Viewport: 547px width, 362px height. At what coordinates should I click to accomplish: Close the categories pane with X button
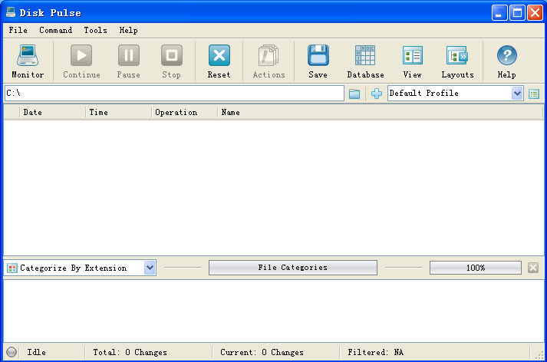(x=533, y=268)
